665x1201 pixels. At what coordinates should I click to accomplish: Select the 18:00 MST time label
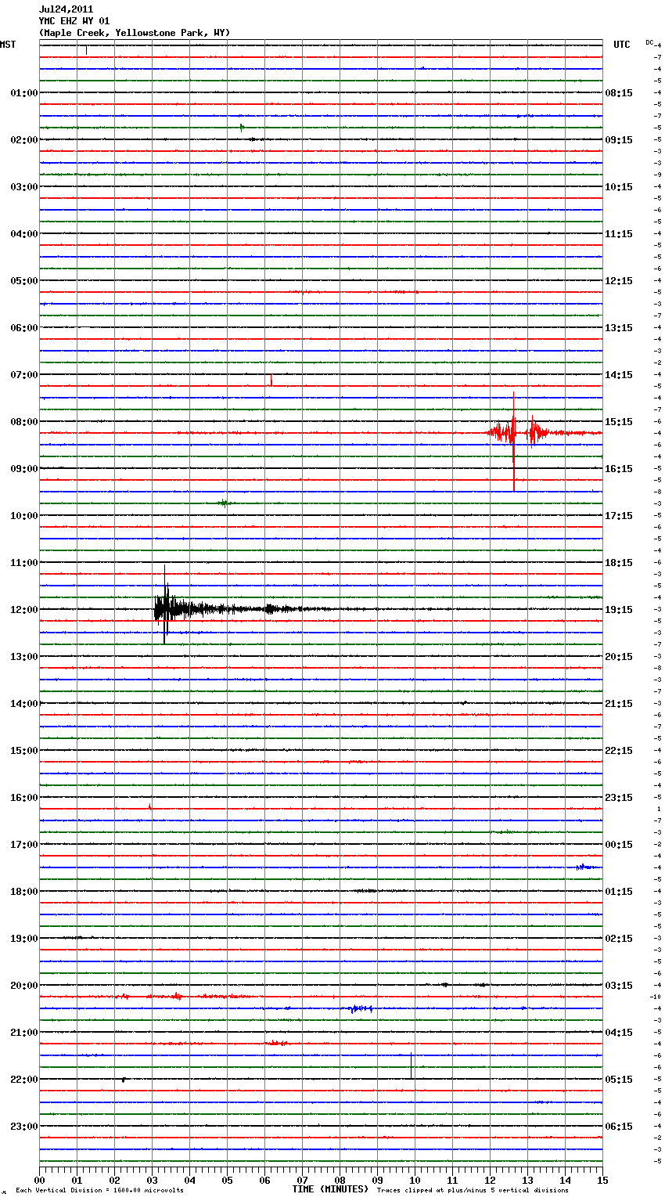(x=24, y=892)
